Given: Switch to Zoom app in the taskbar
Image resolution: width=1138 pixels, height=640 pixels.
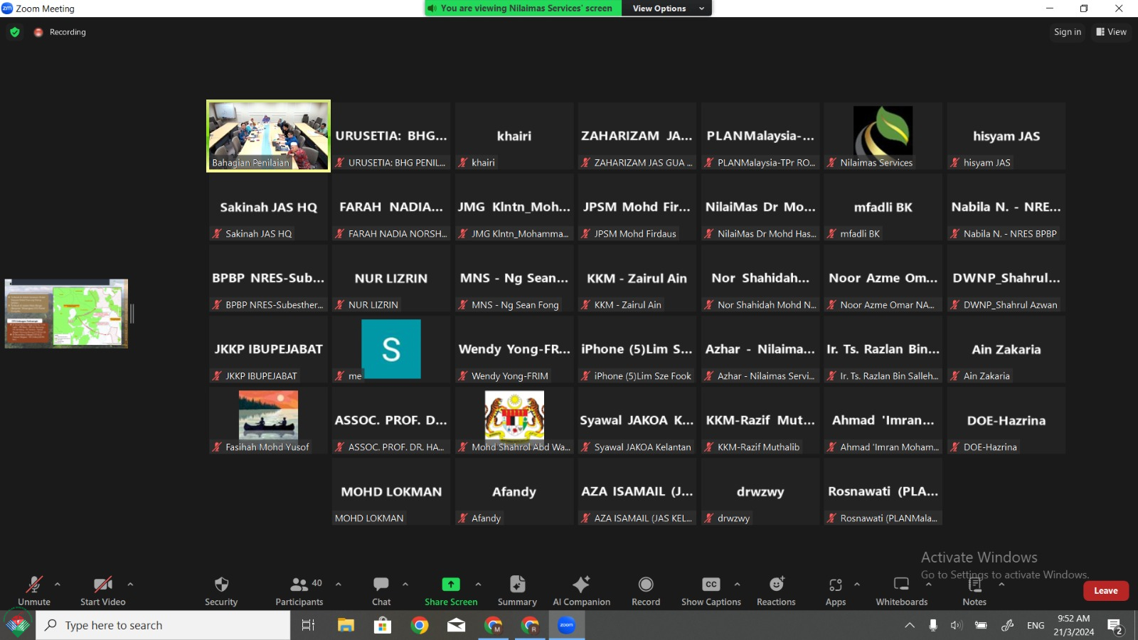Looking at the screenshot, I should pyautogui.click(x=567, y=625).
